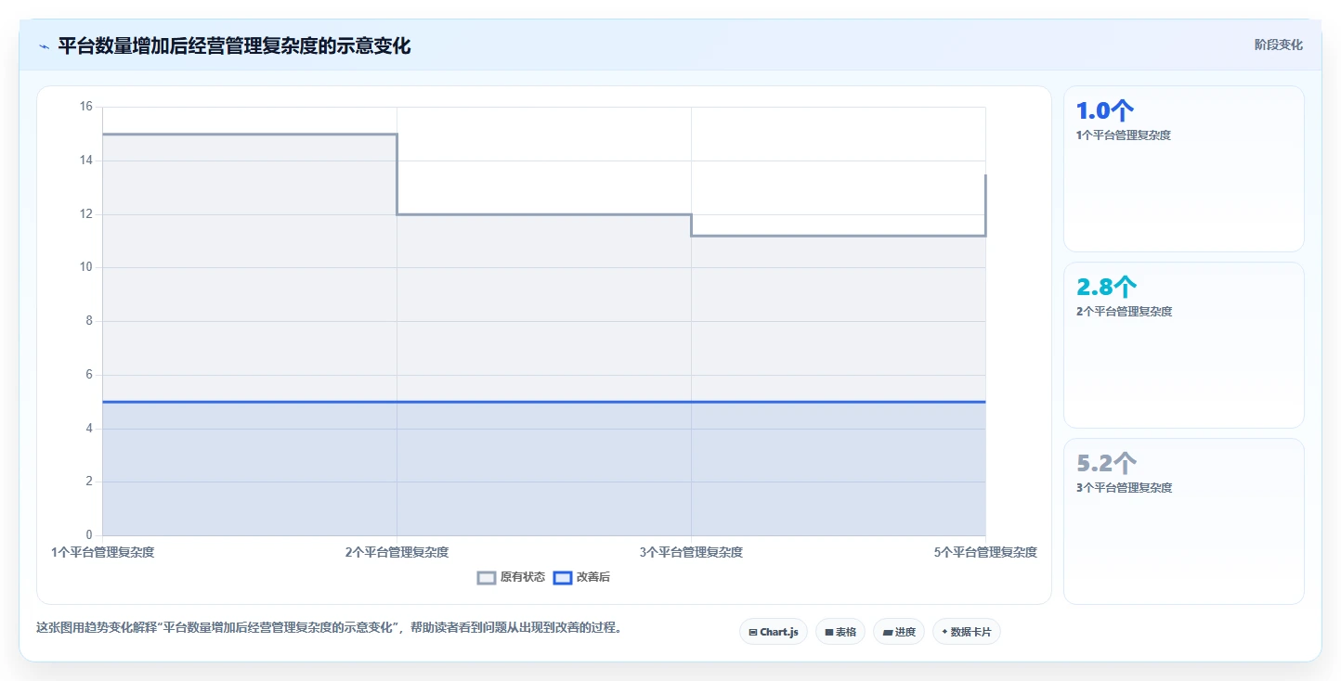Viewport: 1341px width, 681px height.
Task: Click y-axis value 16
Action: pyautogui.click(x=86, y=107)
